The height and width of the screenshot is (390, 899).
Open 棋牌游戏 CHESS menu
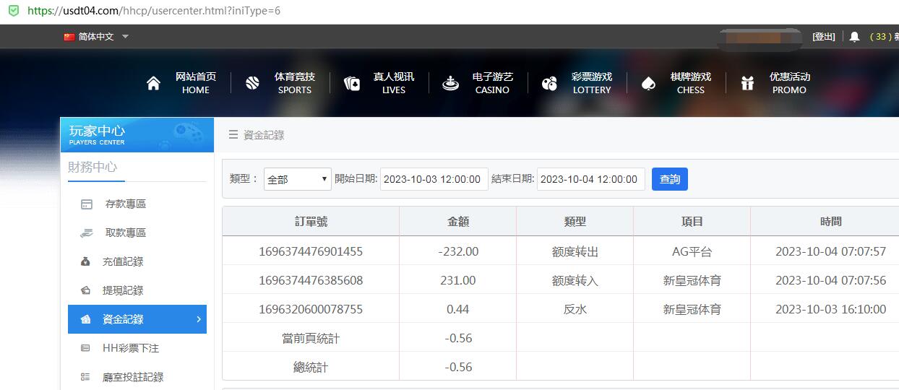point(691,83)
